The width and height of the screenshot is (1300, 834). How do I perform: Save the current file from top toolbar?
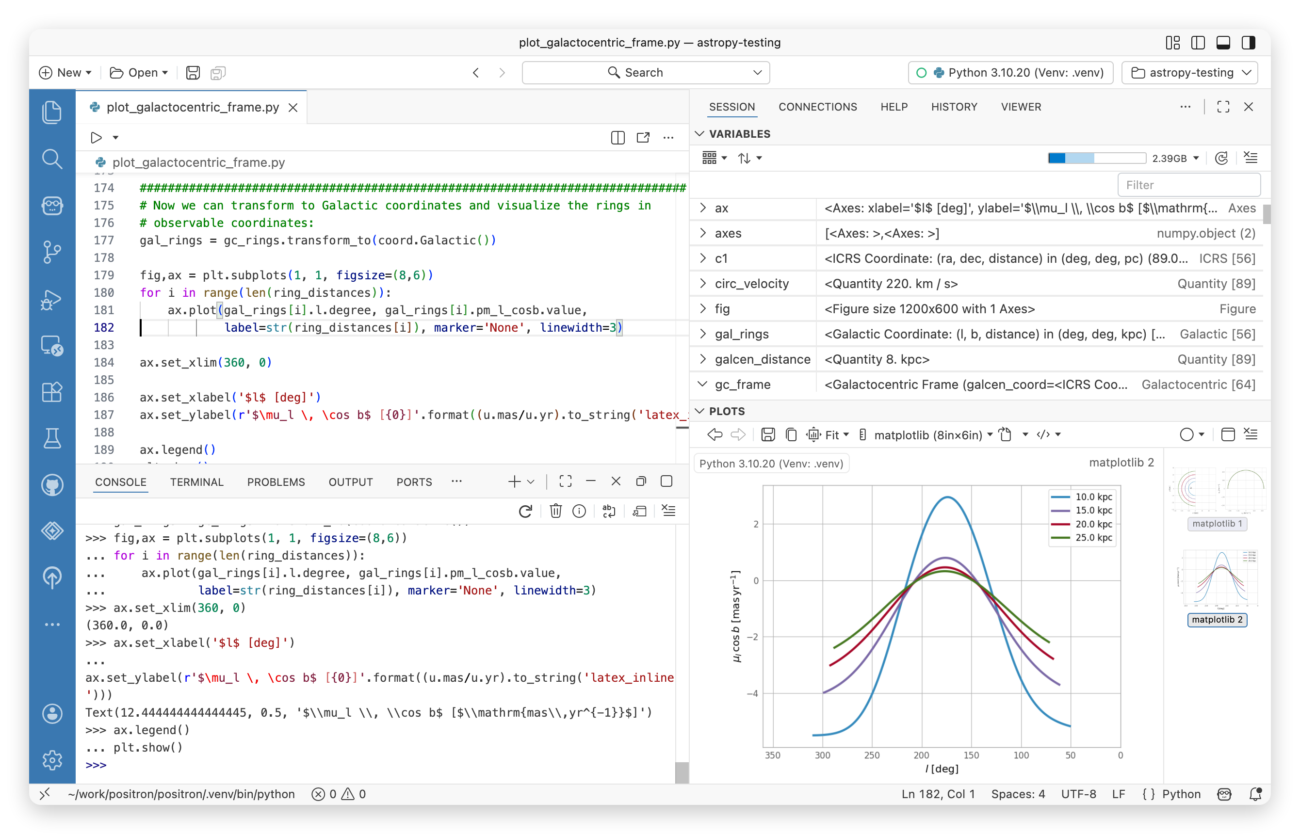(x=193, y=73)
